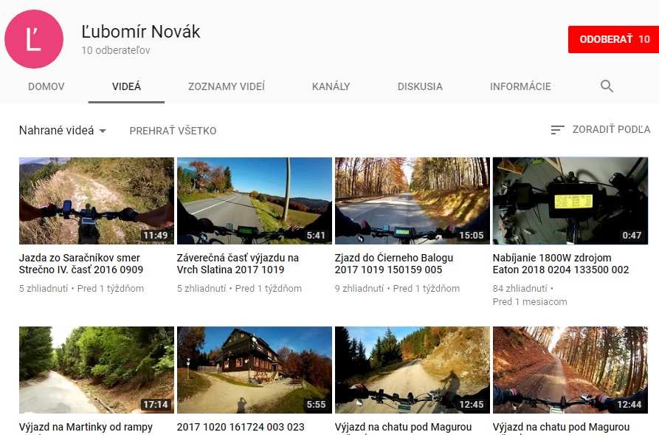Viewport: 659px width, 435px height.
Task: Open the channel search magnifier icon
Action: coord(607,86)
